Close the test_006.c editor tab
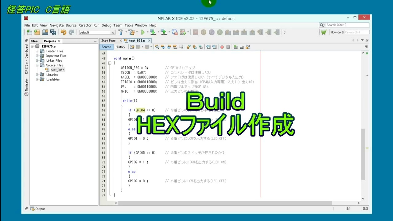The height and width of the screenshot is (221, 393). (149, 41)
